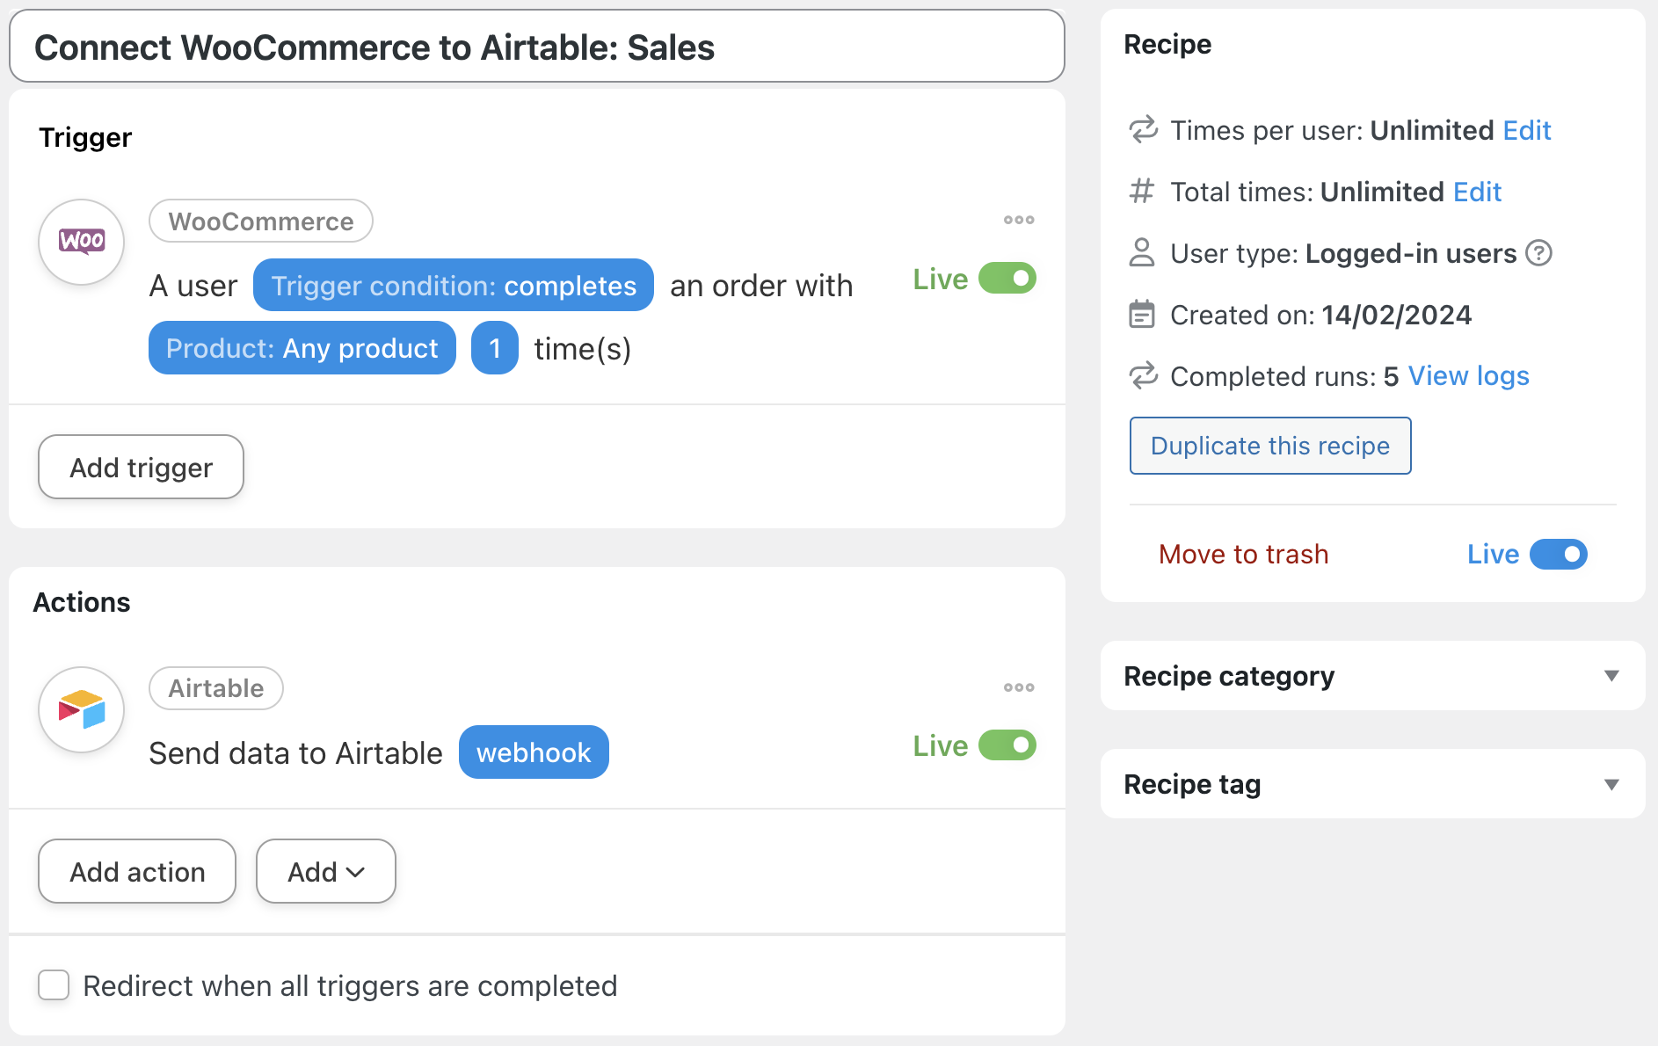Click the WooCommerce logo icon

click(82, 242)
